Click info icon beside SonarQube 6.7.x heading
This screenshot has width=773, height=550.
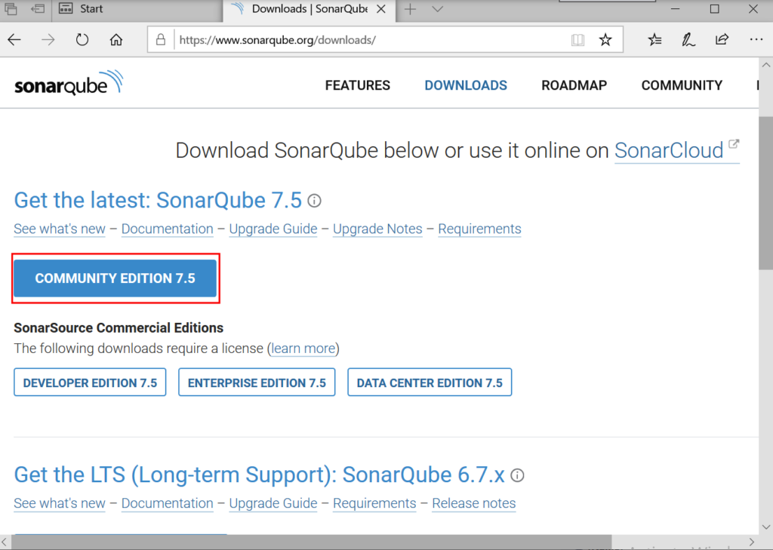(517, 475)
